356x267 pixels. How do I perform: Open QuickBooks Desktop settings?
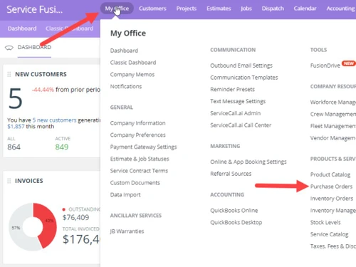point(236,222)
